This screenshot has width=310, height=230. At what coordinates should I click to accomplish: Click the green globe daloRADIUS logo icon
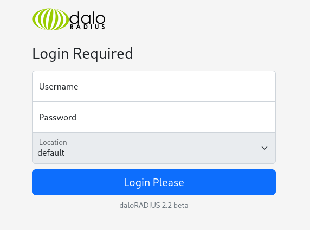pos(50,19)
